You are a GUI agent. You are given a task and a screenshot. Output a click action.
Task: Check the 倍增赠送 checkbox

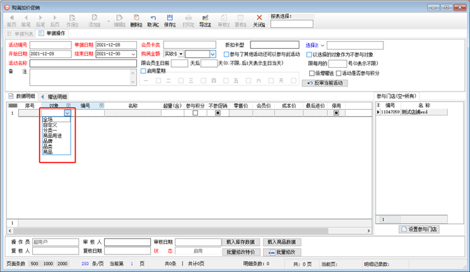click(312, 73)
